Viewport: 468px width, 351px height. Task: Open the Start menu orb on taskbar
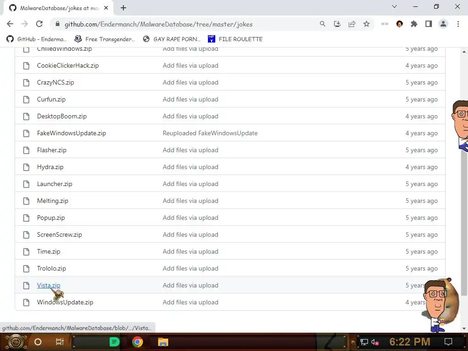(x=16, y=342)
